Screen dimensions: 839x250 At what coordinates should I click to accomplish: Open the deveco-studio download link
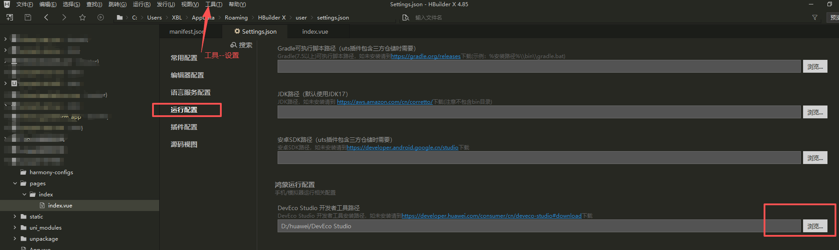[491, 216]
